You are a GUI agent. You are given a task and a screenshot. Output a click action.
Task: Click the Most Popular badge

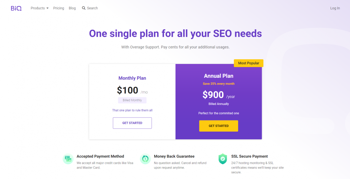tap(249, 63)
